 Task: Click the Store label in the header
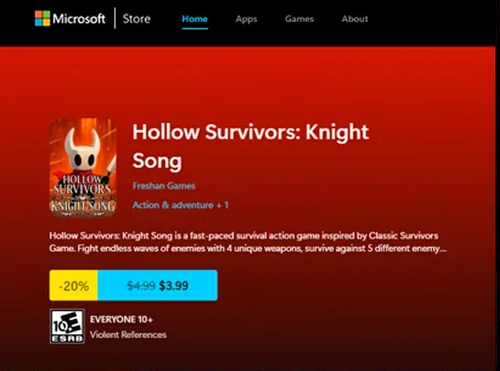tap(137, 18)
